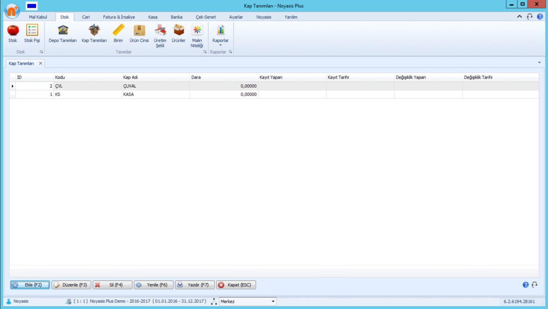Expand the Stok group dialog launcher
Screen dimensions: 548x309
tap(41, 52)
